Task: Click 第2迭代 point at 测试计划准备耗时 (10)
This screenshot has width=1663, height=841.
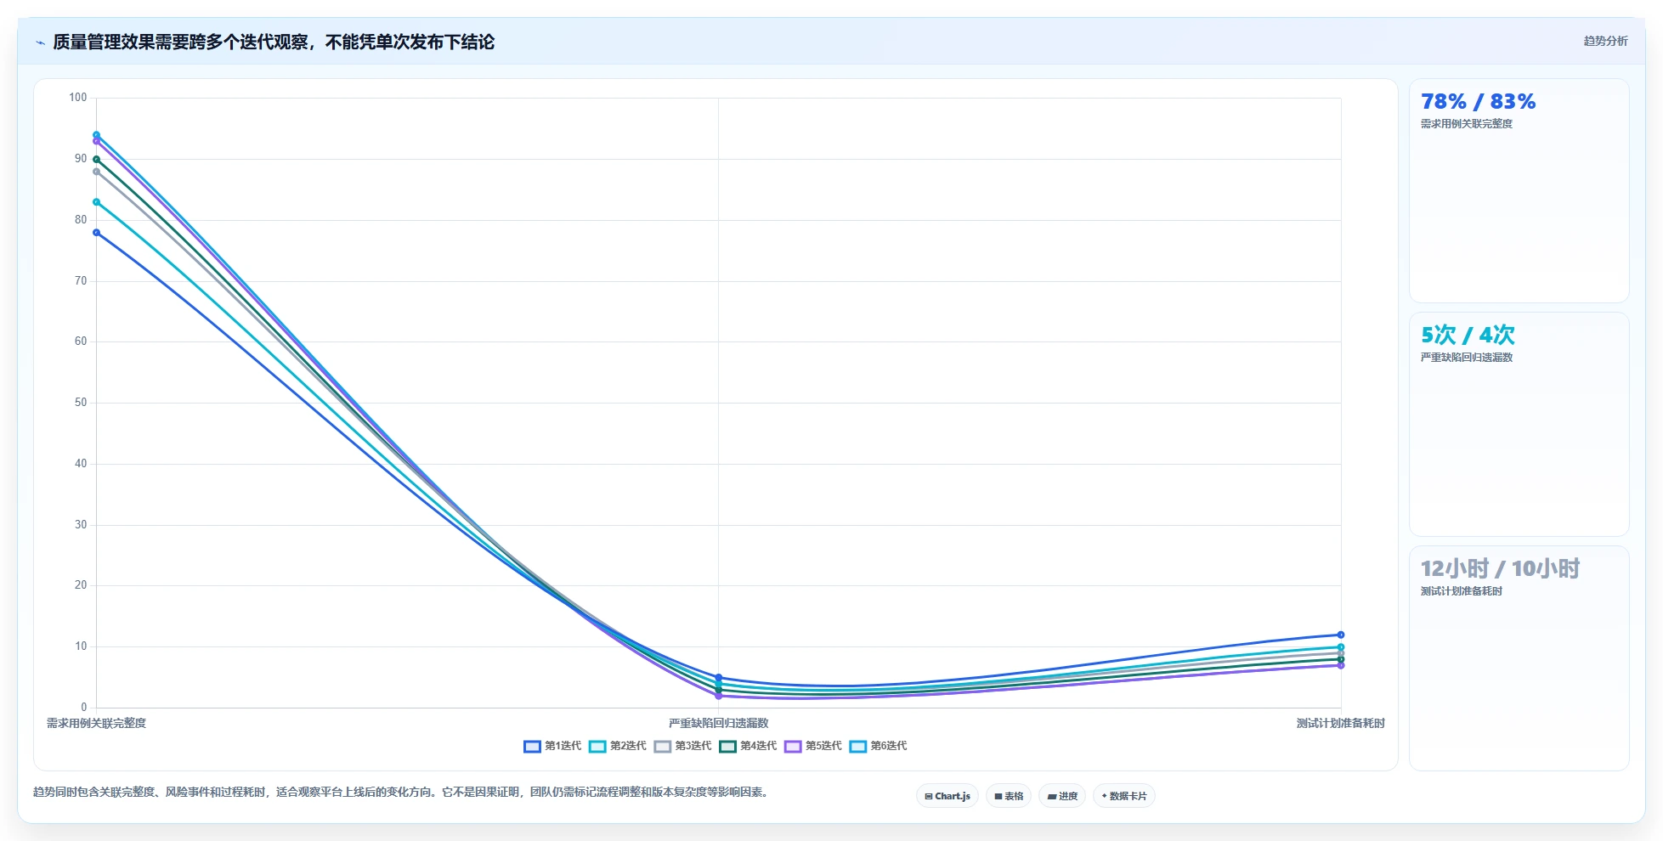Action: tap(1341, 647)
